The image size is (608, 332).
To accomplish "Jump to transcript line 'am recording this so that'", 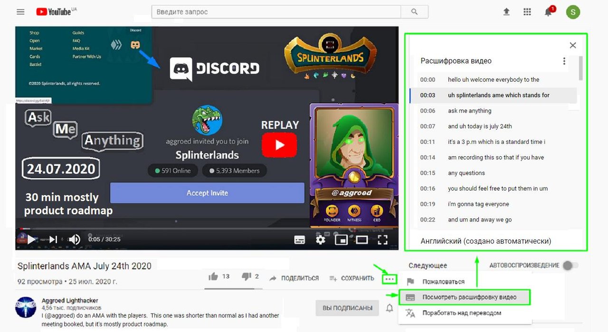I will click(x=493, y=158).
